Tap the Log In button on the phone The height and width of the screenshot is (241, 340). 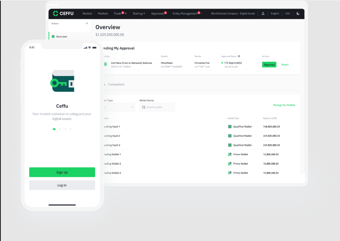click(x=62, y=185)
